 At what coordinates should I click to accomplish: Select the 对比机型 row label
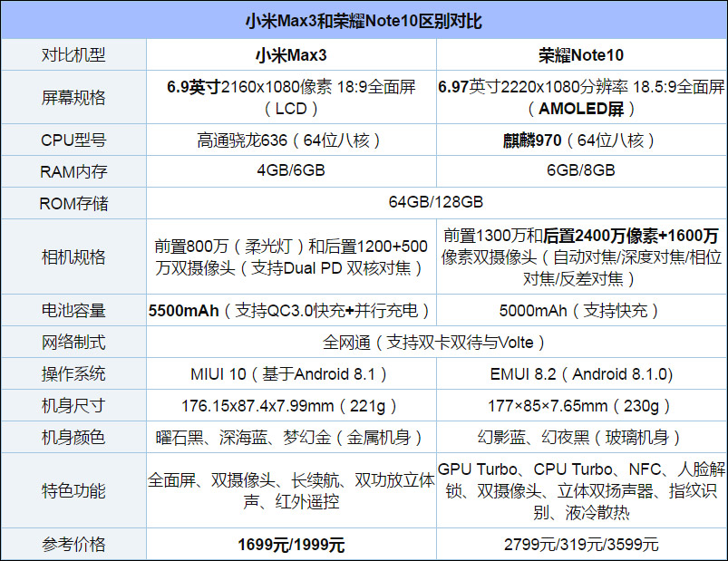click(x=73, y=55)
